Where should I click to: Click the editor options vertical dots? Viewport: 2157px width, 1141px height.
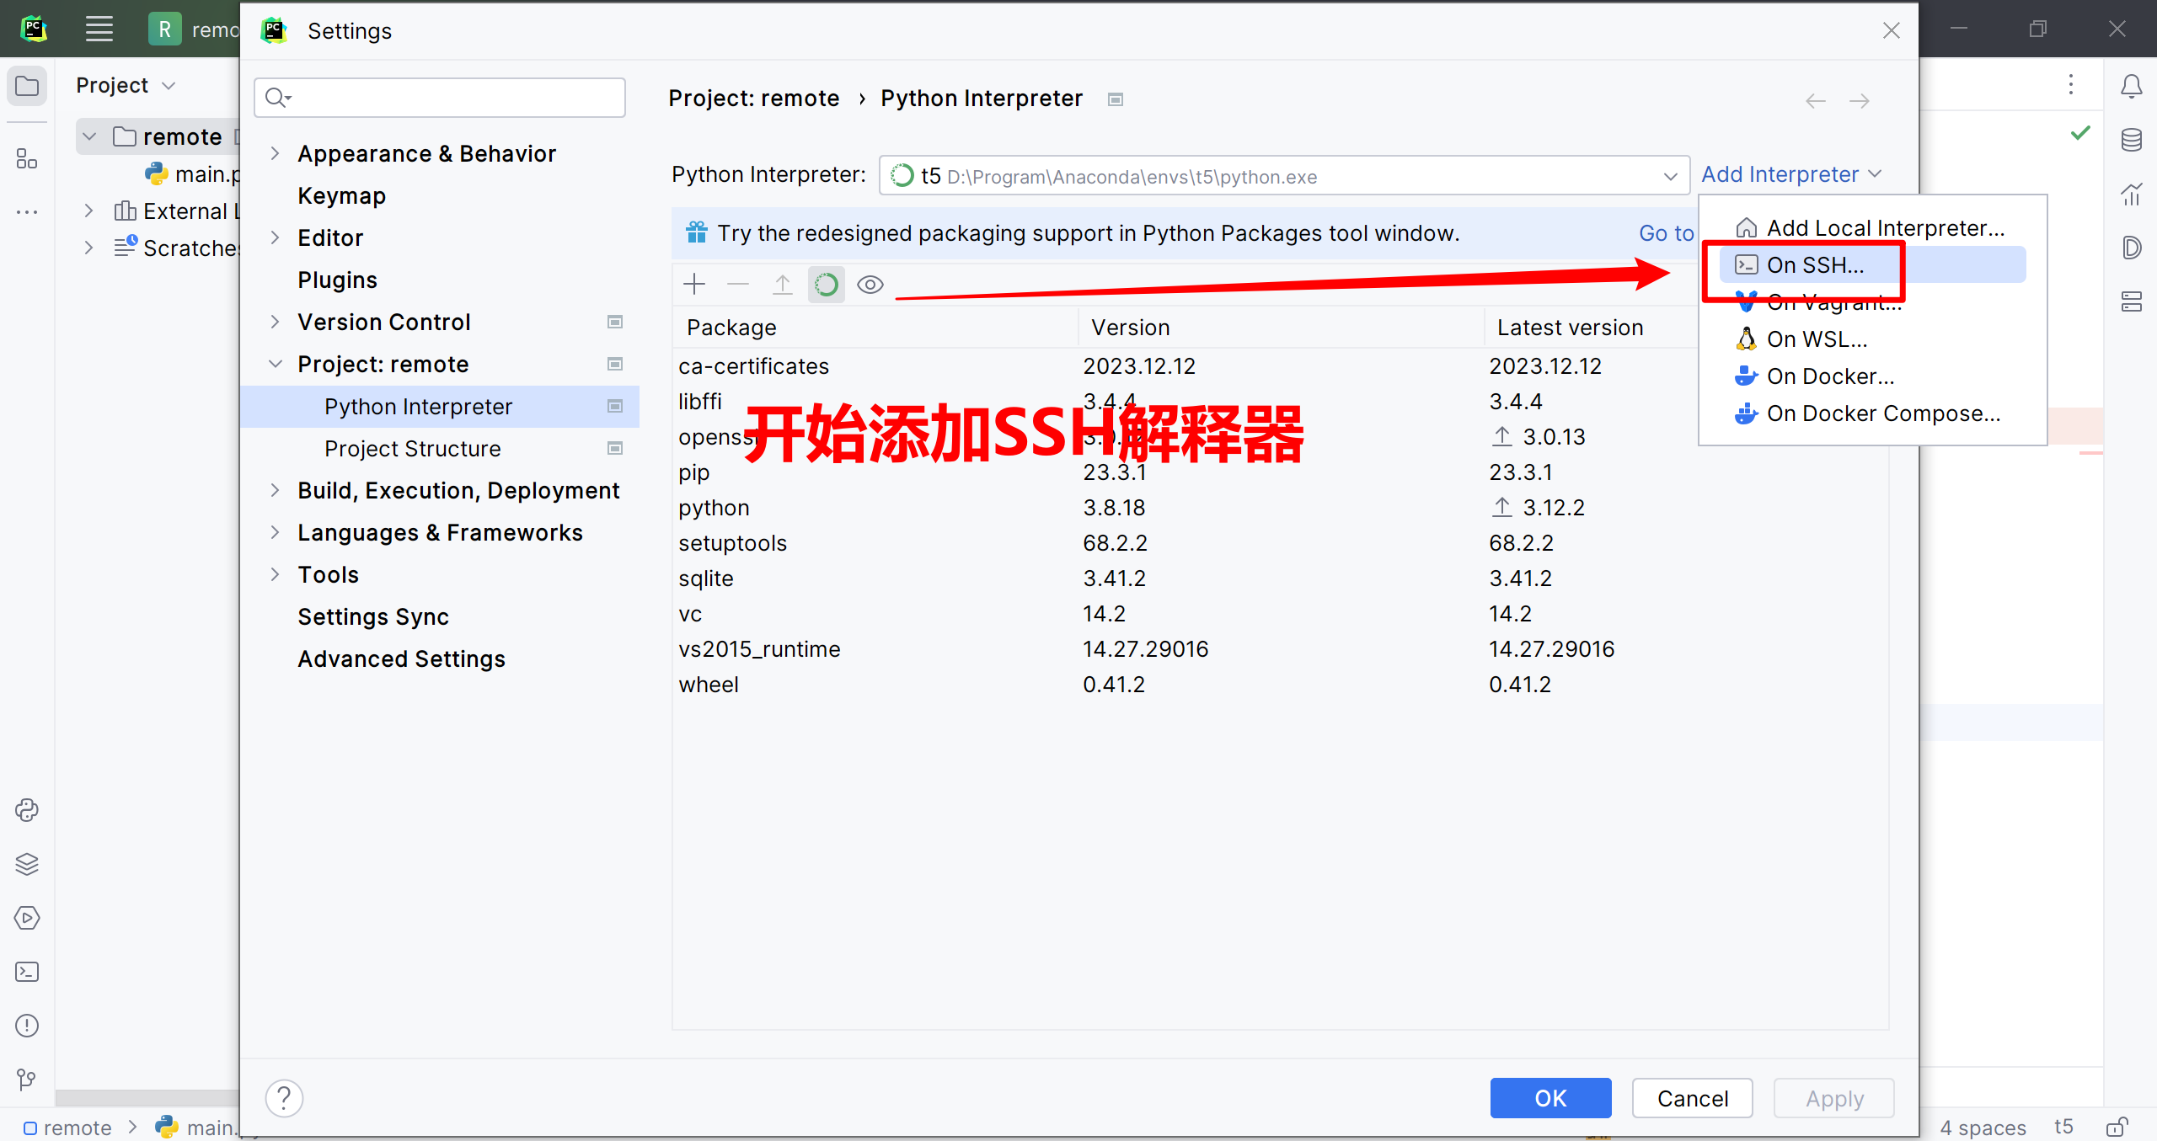coord(2071,84)
